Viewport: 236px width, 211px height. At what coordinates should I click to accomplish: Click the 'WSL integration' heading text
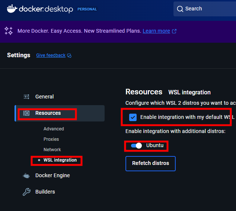point(189,92)
